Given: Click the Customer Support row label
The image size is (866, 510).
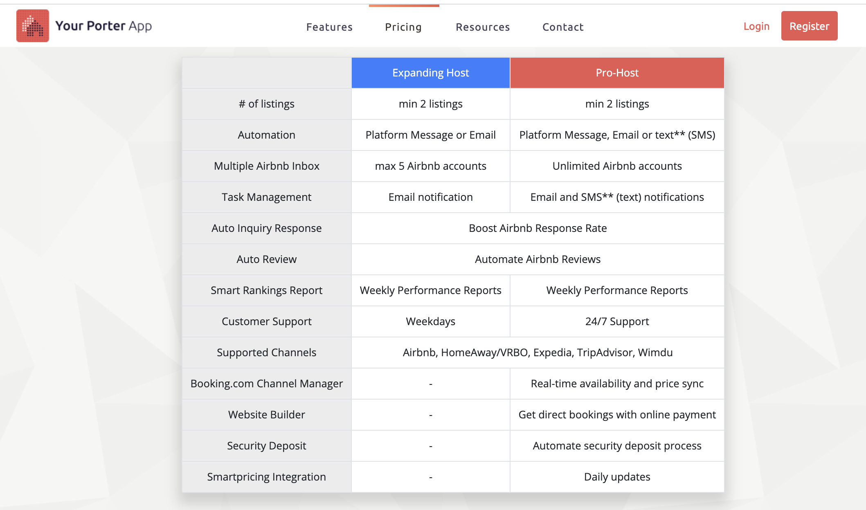Looking at the screenshot, I should click(x=267, y=321).
